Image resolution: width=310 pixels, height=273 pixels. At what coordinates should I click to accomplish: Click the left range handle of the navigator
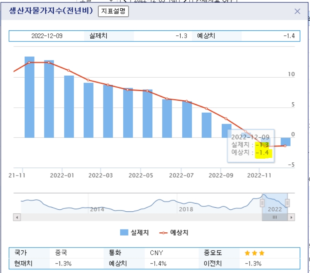pyautogui.click(x=262, y=203)
